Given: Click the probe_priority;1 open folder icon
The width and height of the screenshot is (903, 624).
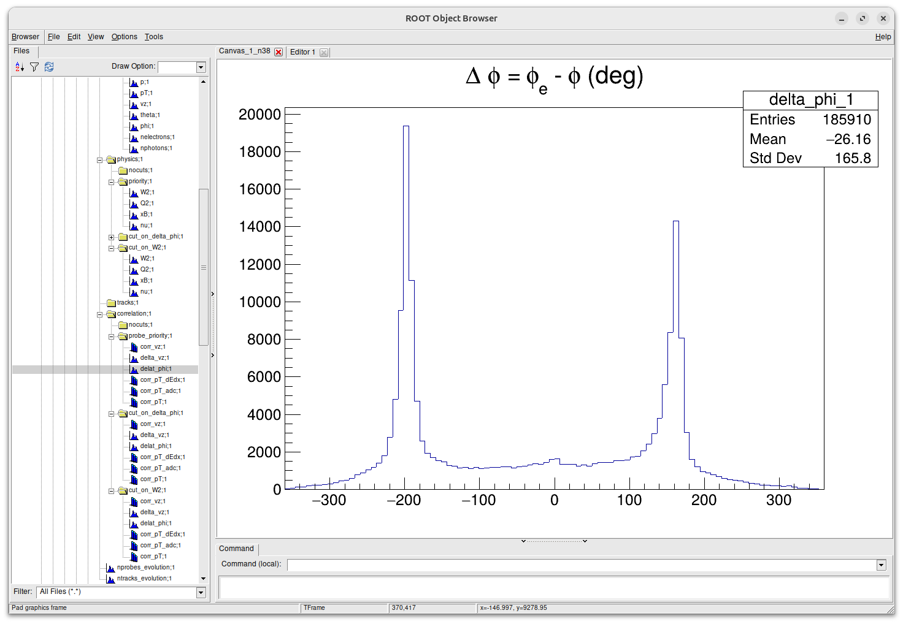Looking at the screenshot, I should (123, 336).
